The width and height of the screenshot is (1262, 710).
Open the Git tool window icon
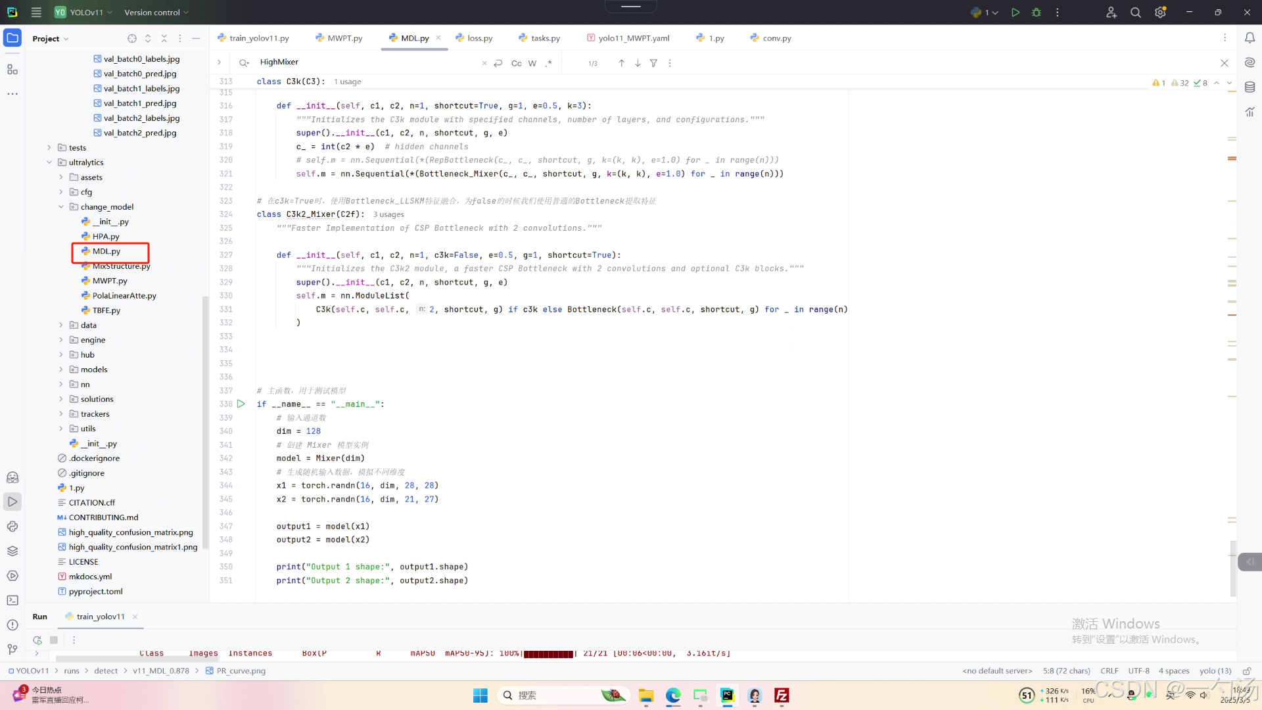click(12, 650)
